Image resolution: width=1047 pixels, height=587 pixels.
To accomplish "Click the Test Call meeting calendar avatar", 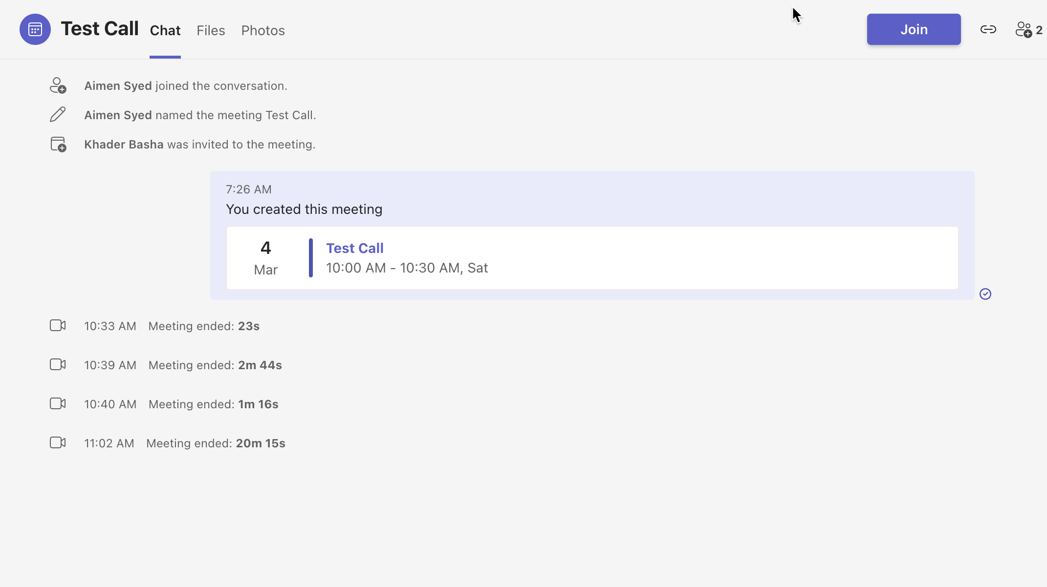I will coord(35,29).
